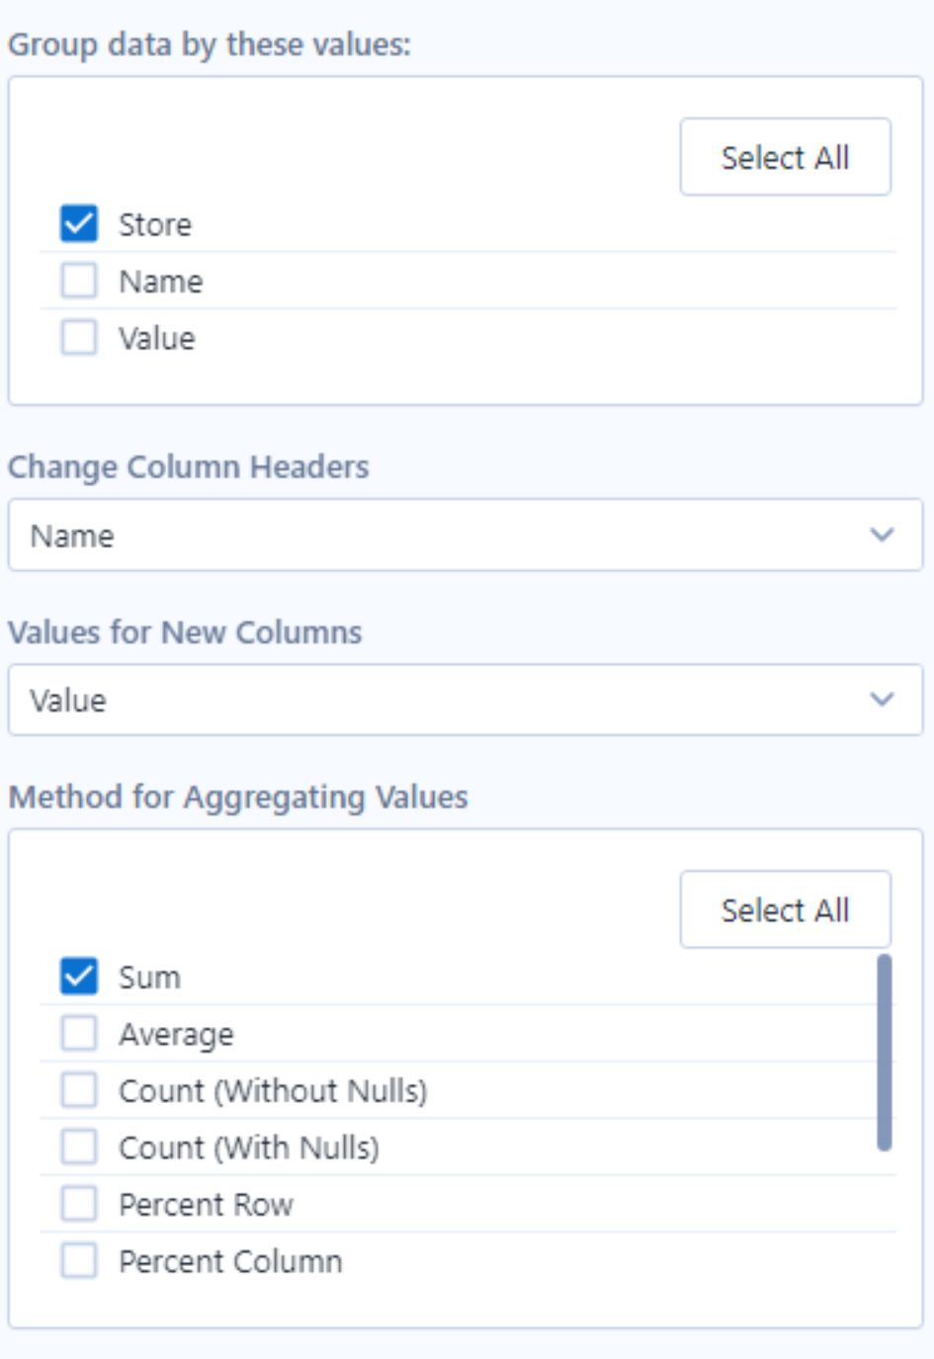Expand the Values for New Columns dropdown
This screenshot has width=934, height=1359.
(465, 700)
